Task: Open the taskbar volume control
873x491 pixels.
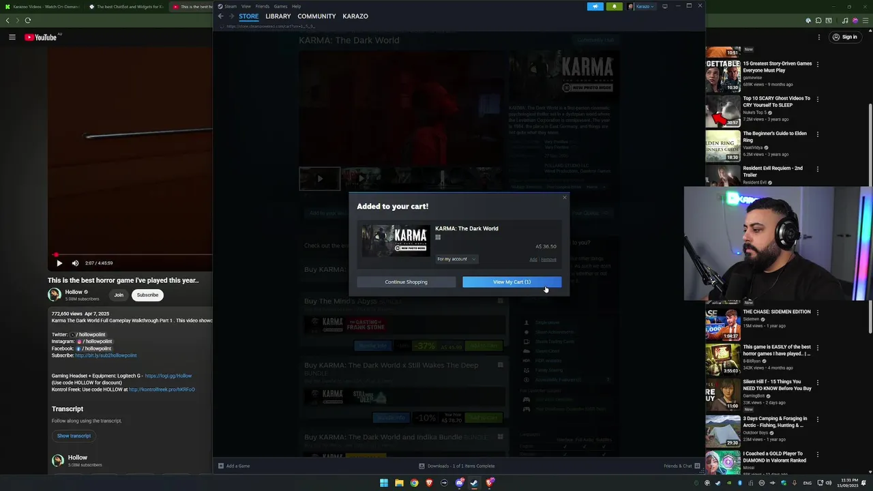Action: click(x=829, y=483)
